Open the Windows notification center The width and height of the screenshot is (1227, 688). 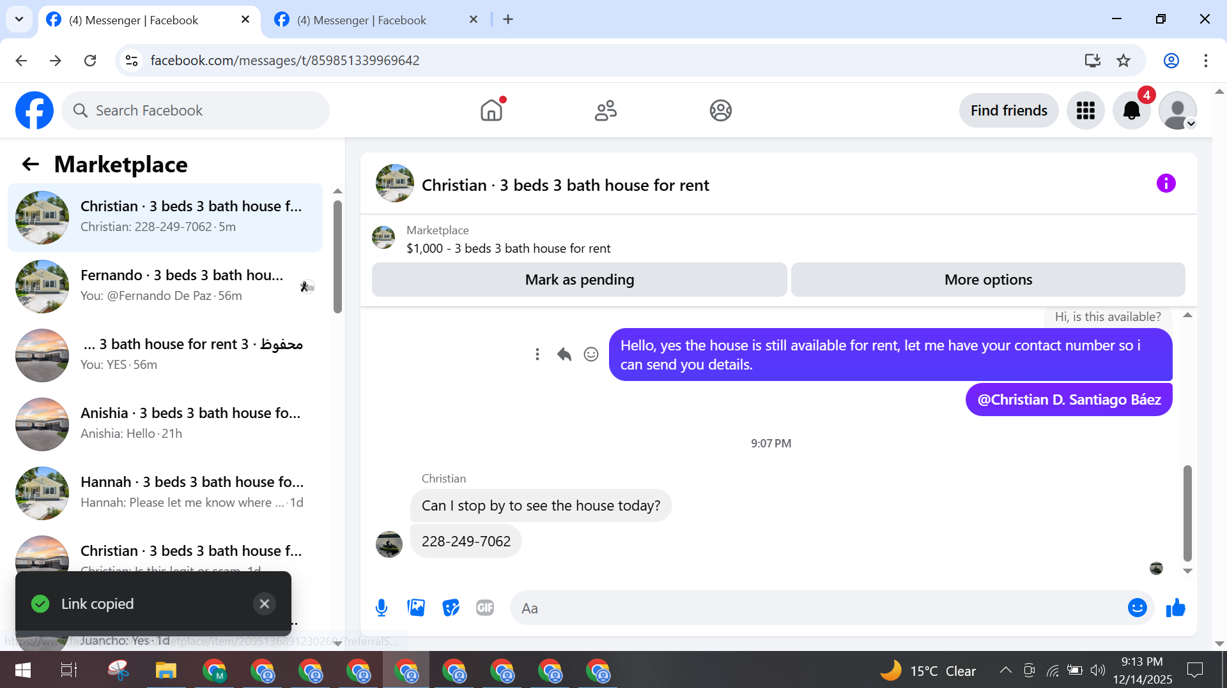pyautogui.click(x=1194, y=670)
